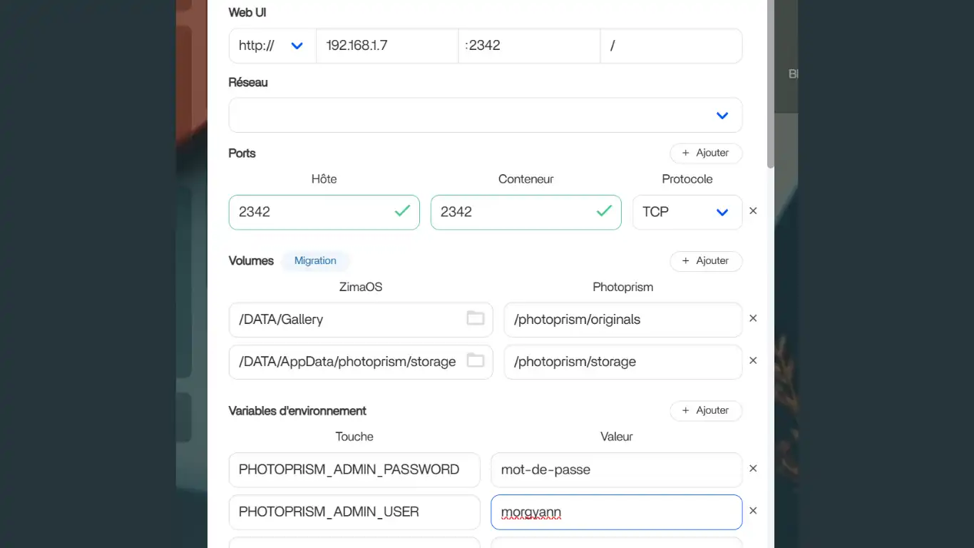
Task: Delete the /photoprism/storage volume row
Action: (x=753, y=361)
